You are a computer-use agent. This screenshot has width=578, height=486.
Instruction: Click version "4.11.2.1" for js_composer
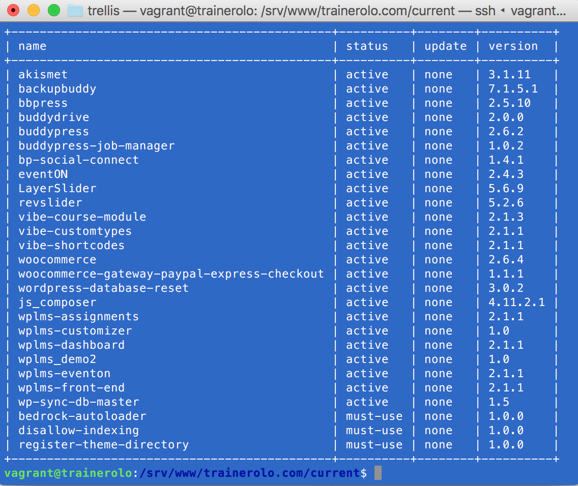click(517, 302)
